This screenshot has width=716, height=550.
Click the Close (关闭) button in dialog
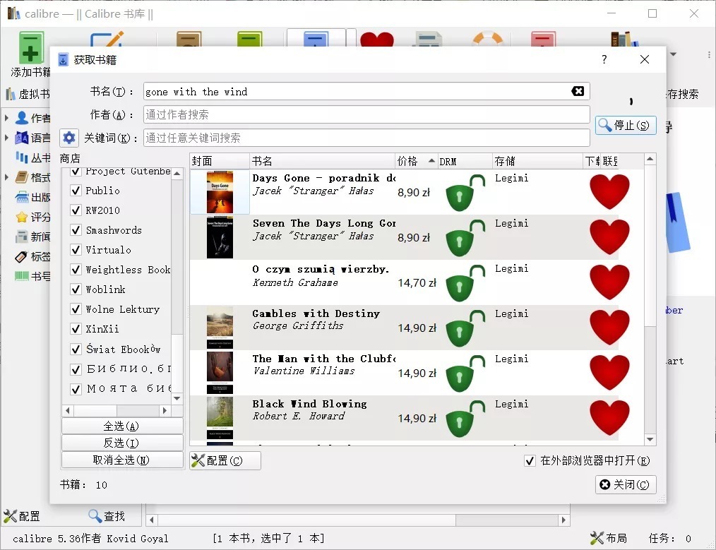[x=626, y=484]
